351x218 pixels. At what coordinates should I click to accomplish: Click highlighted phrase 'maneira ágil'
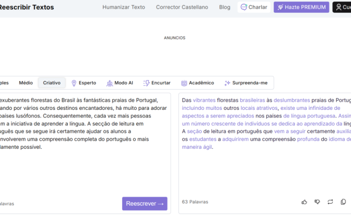[x=197, y=147]
